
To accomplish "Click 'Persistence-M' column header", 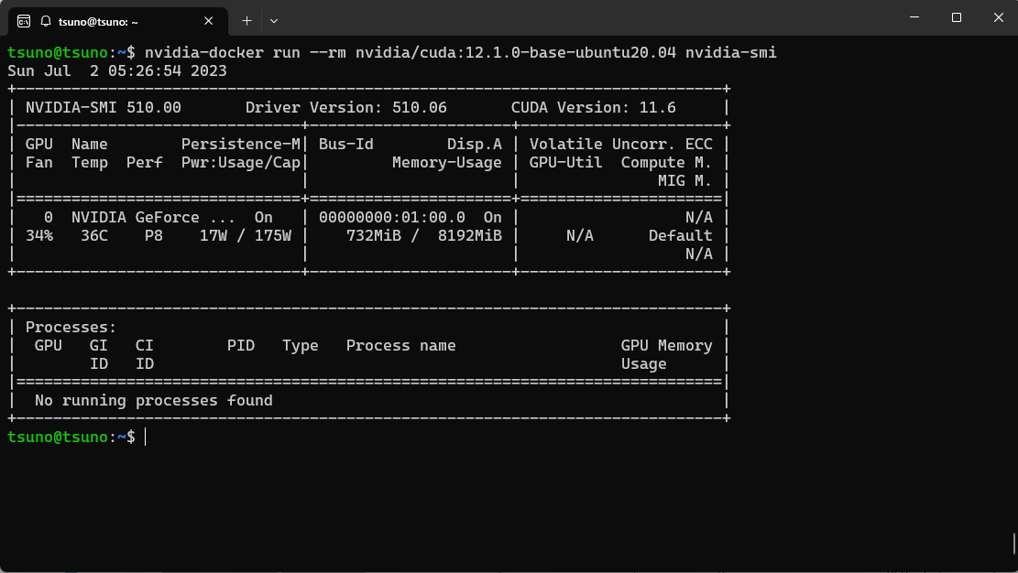I will coord(241,144).
